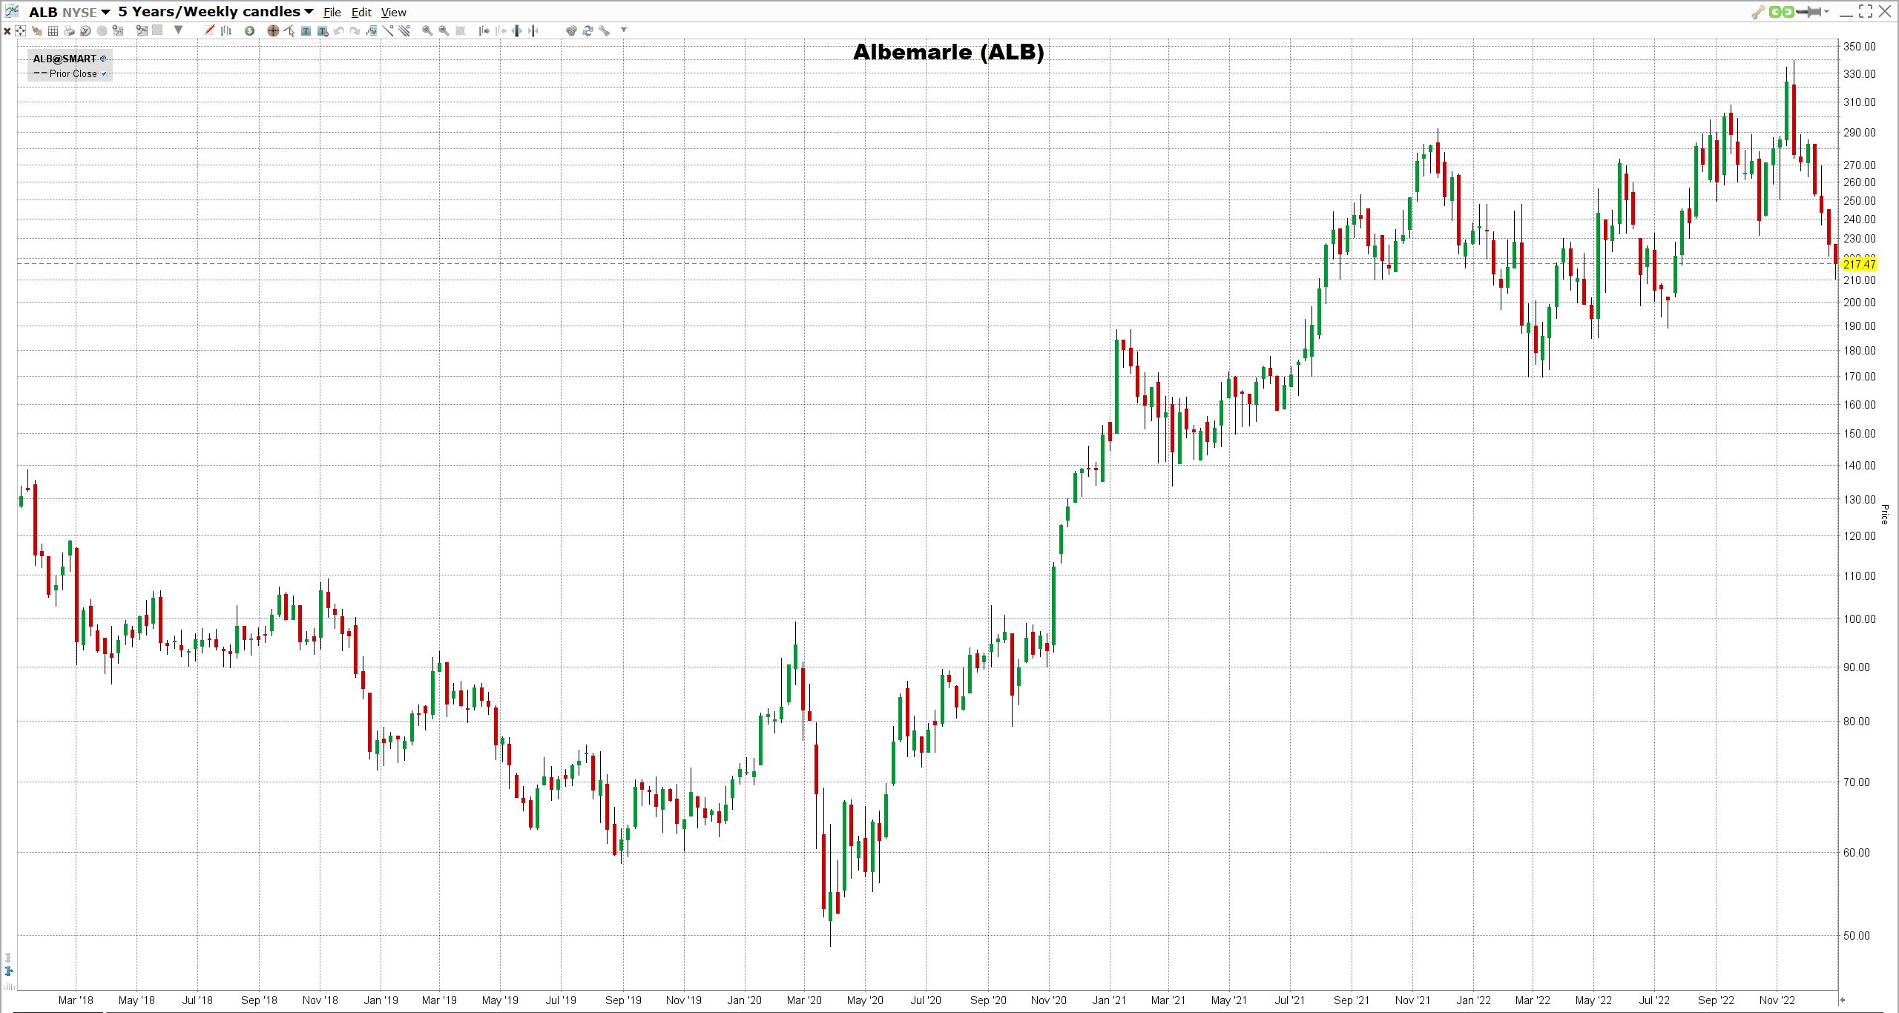Open the gray triangle toolbar dropdown
Screen dimensions: 1899x1013
coord(178,30)
